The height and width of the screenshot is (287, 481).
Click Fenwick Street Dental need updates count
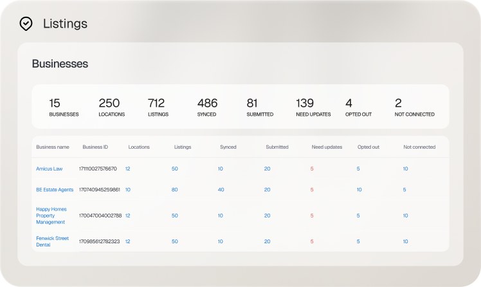pyautogui.click(x=312, y=241)
